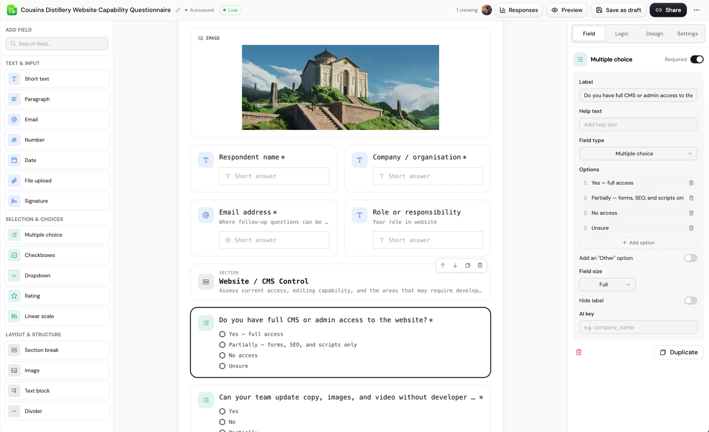
Task: Switch to the Field tab
Action: click(589, 34)
